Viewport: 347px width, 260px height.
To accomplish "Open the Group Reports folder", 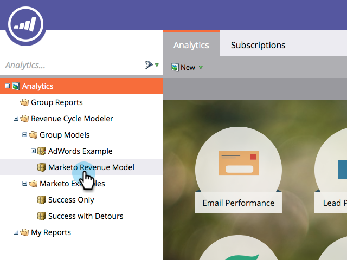I will 56,102.
